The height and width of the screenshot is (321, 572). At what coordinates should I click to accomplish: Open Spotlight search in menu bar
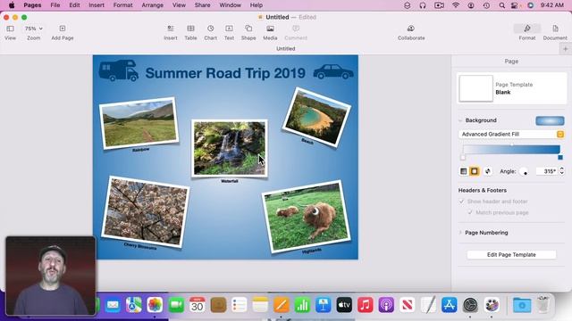(502, 5)
